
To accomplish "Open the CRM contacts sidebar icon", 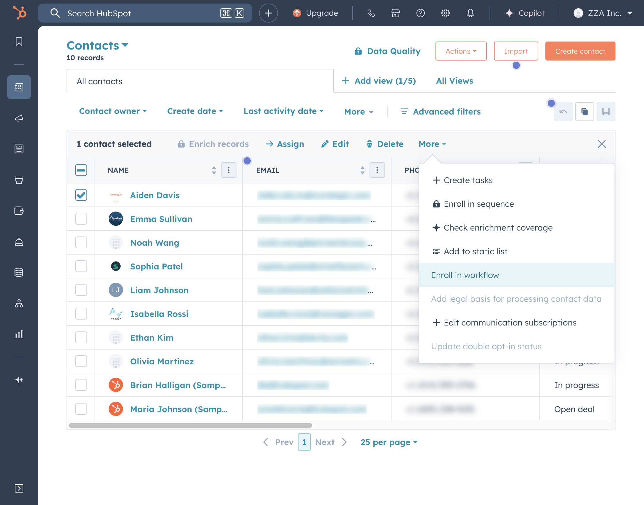I will pos(19,87).
